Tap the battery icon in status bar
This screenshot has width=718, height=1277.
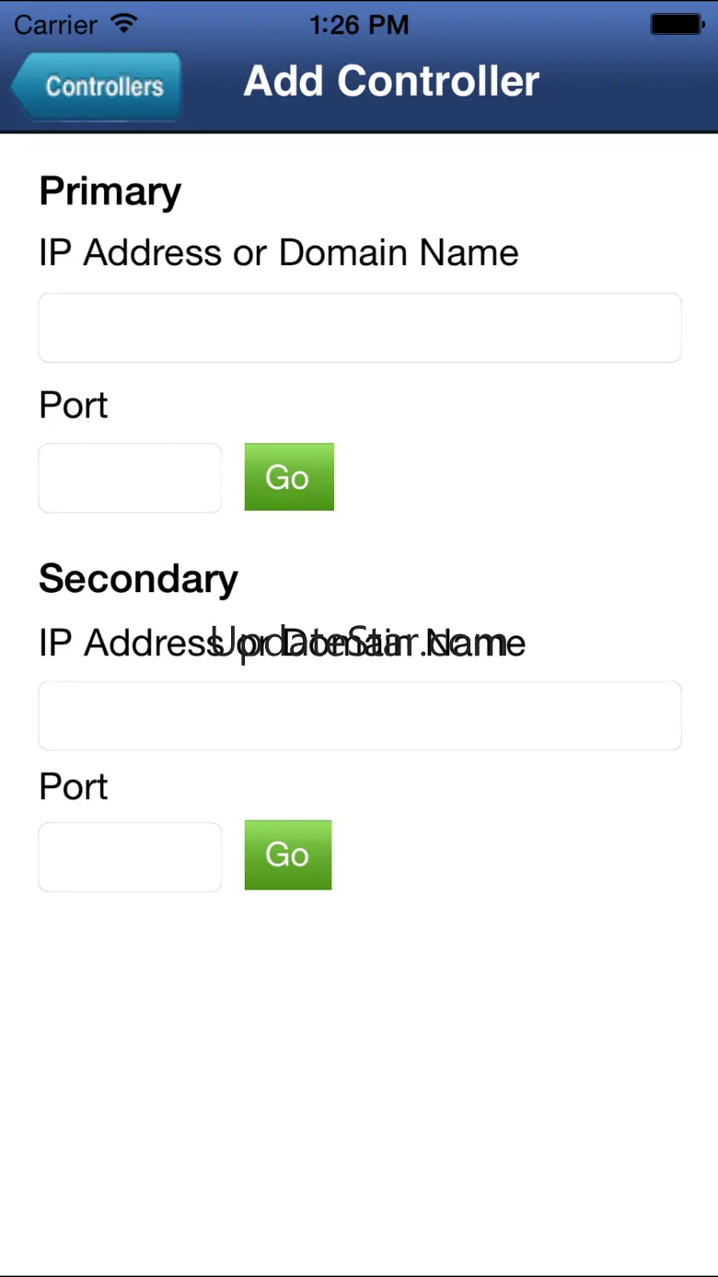(x=677, y=24)
